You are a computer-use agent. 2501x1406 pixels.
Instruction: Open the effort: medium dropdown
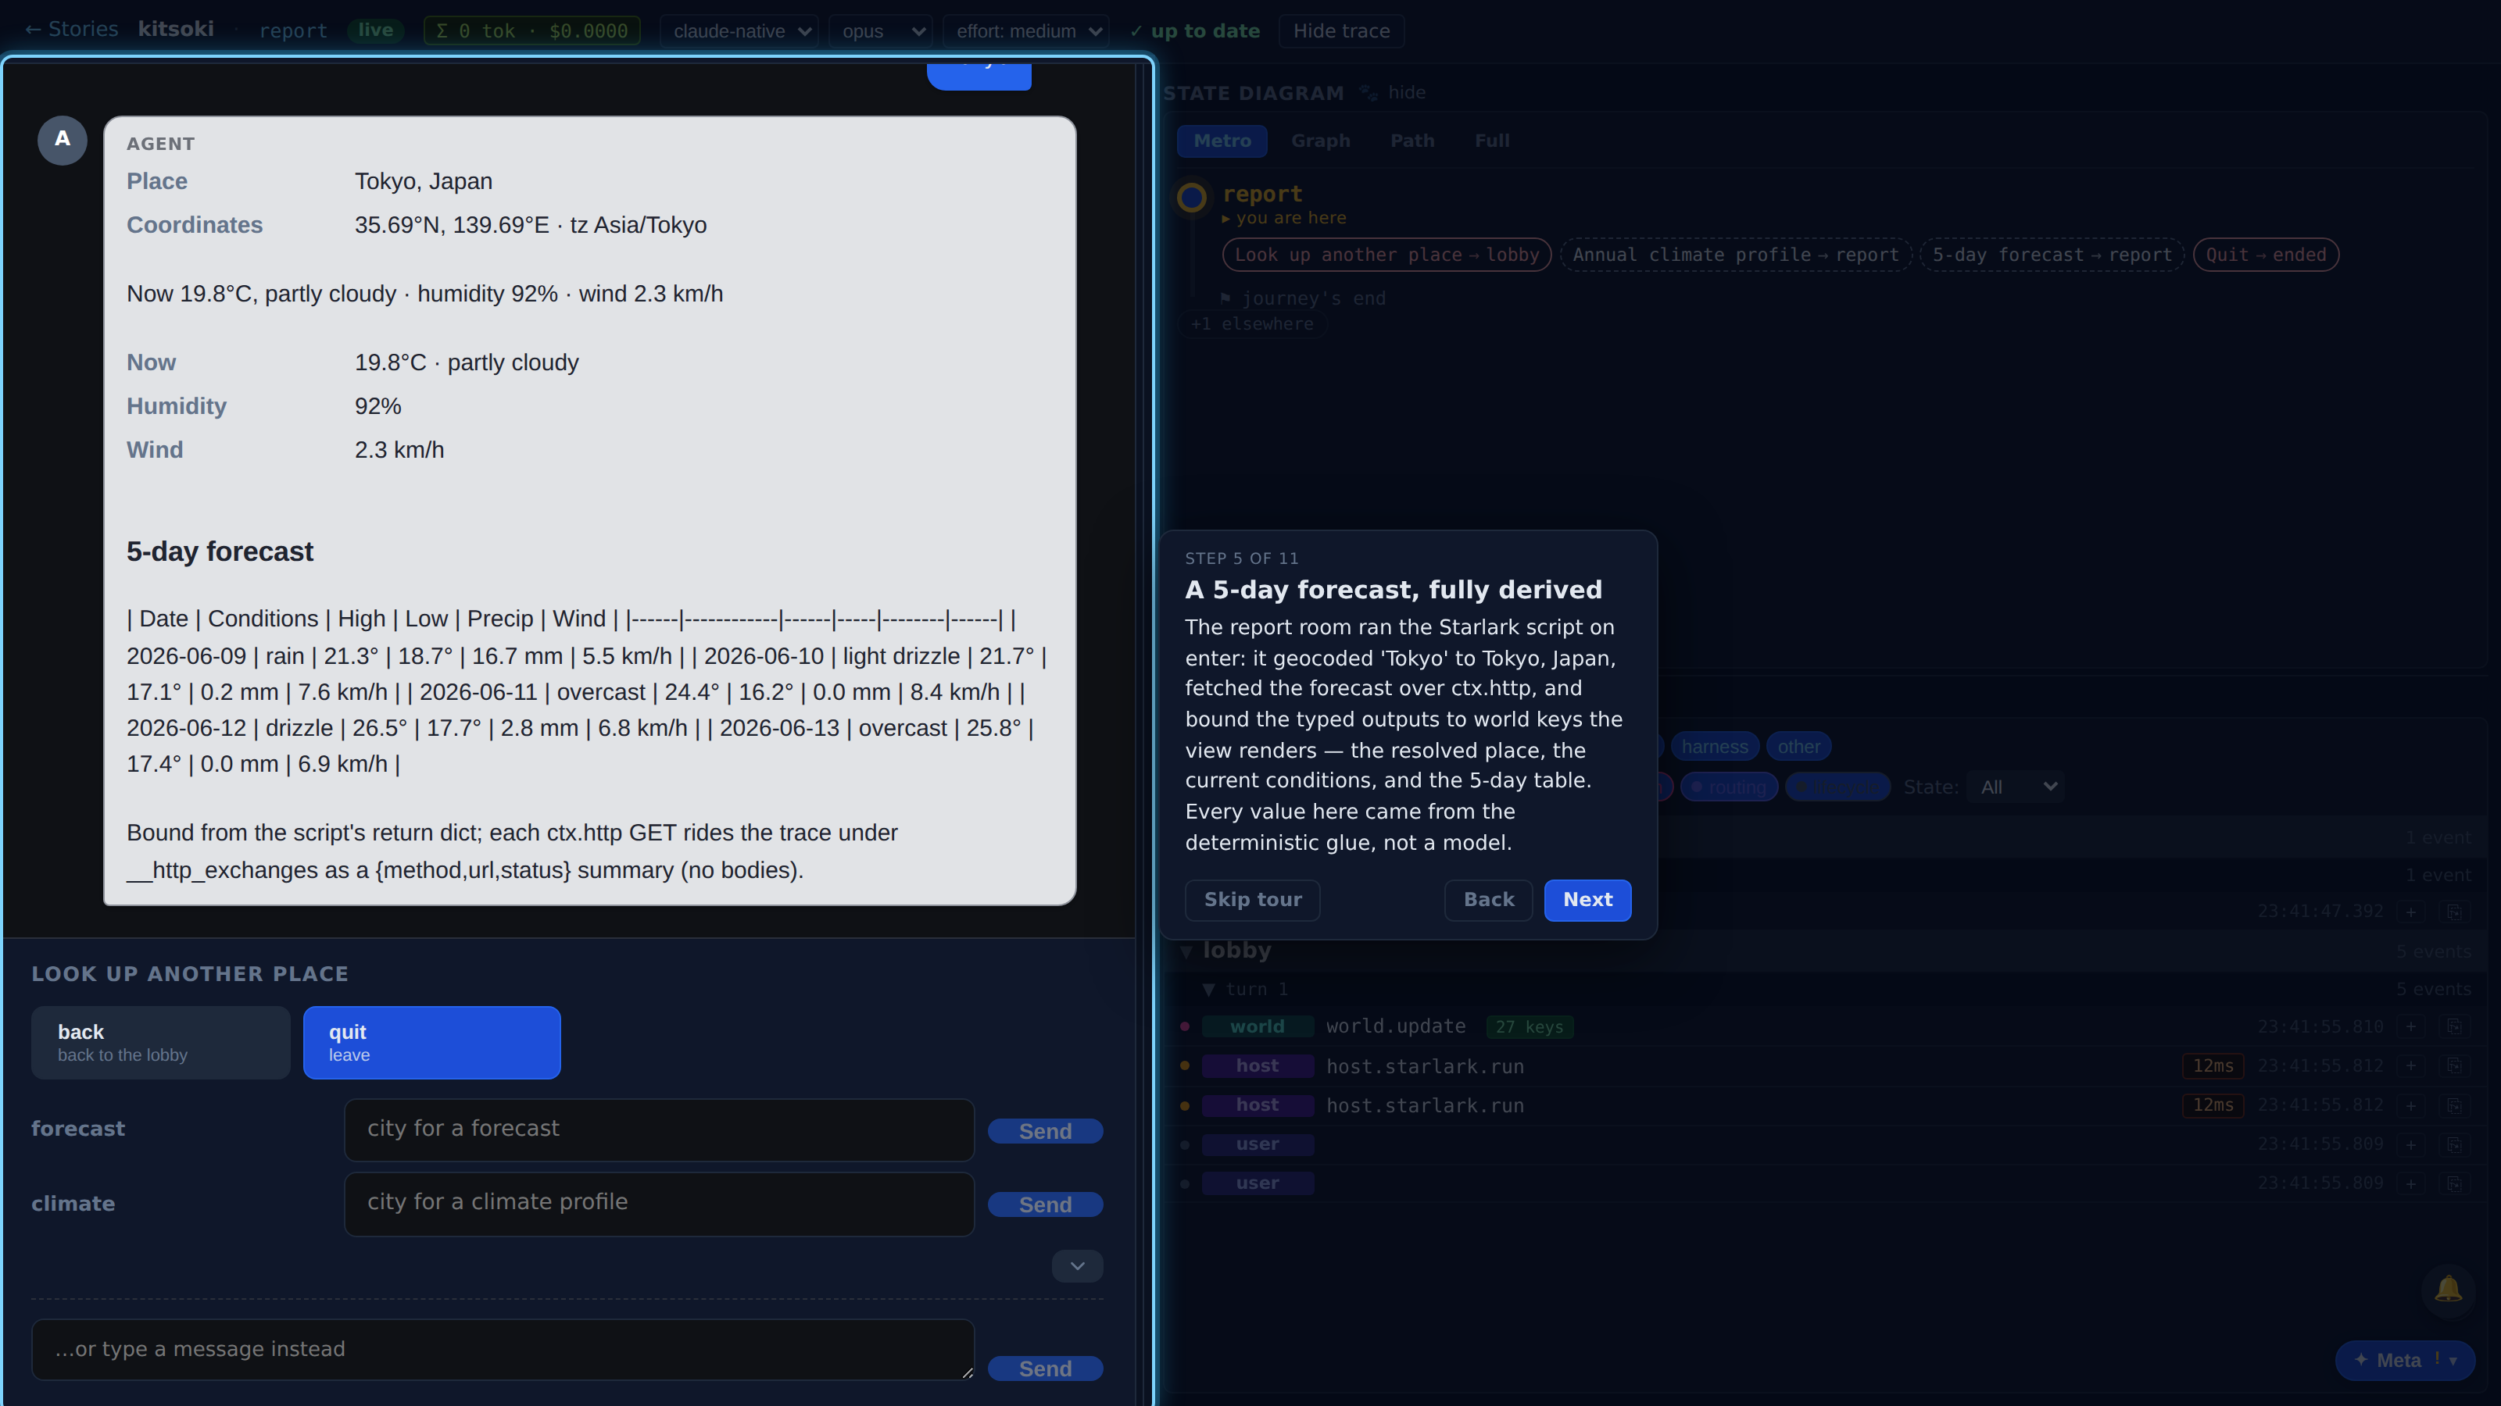click(x=1026, y=31)
